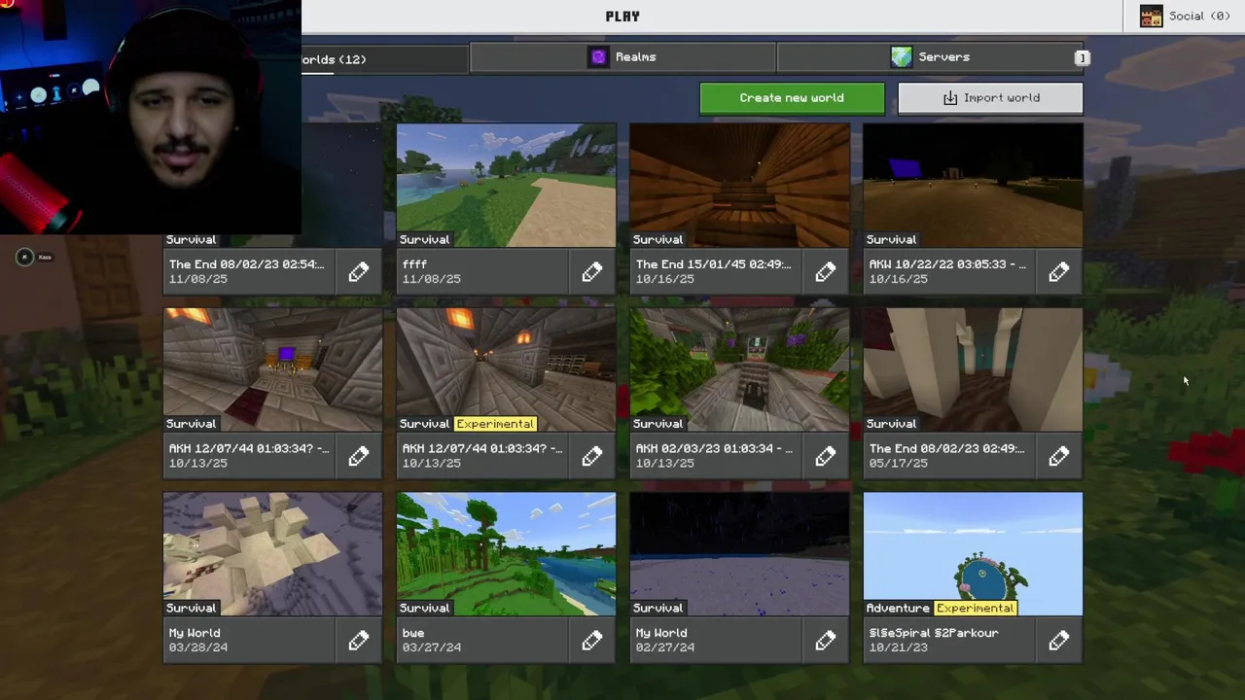1245x700 pixels.
Task: Click the import arrow icon
Action: click(950, 98)
